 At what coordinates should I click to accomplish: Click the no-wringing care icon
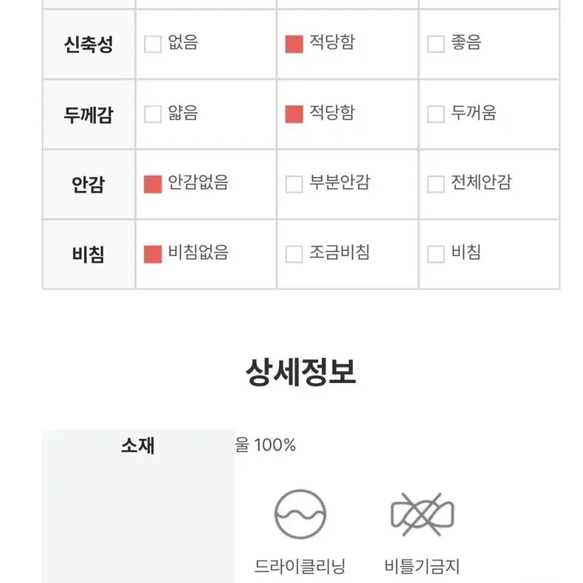(422, 514)
